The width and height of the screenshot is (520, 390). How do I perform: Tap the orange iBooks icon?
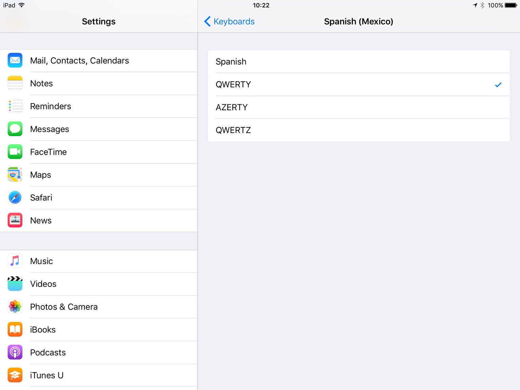pyautogui.click(x=15, y=329)
